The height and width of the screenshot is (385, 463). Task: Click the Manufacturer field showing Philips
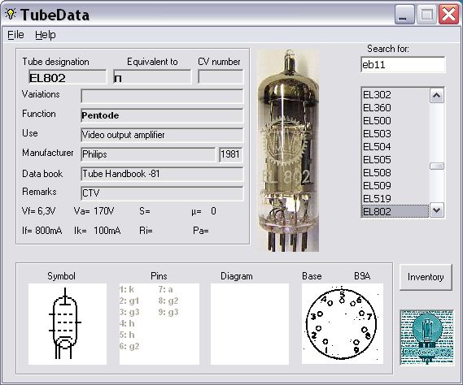click(x=148, y=154)
